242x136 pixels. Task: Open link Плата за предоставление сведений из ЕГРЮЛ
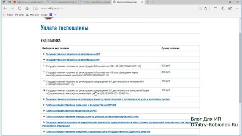point(81,105)
